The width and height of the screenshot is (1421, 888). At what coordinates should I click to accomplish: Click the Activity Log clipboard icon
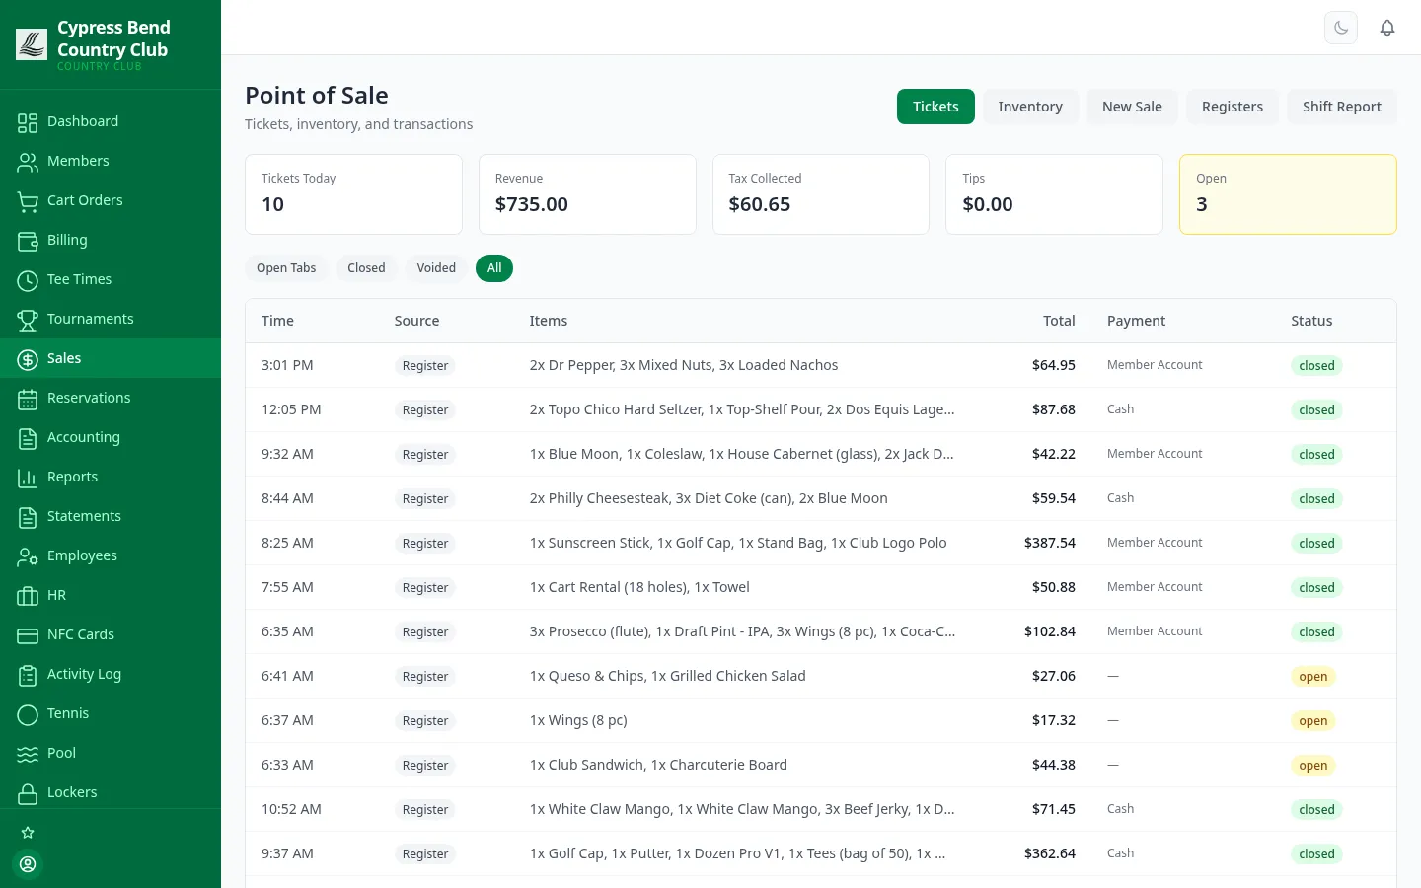tap(28, 675)
